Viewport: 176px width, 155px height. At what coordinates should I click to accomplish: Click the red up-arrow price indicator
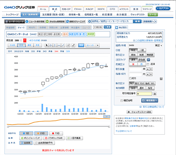[25, 40]
